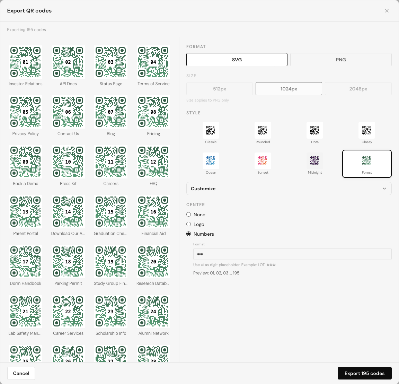This screenshot has height=384, width=399.
Task: Close the Export QR codes dialog
Action: (387, 11)
